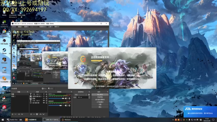
Task: Open 桌面音频 audio settings gear
Action: pos(69,105)
